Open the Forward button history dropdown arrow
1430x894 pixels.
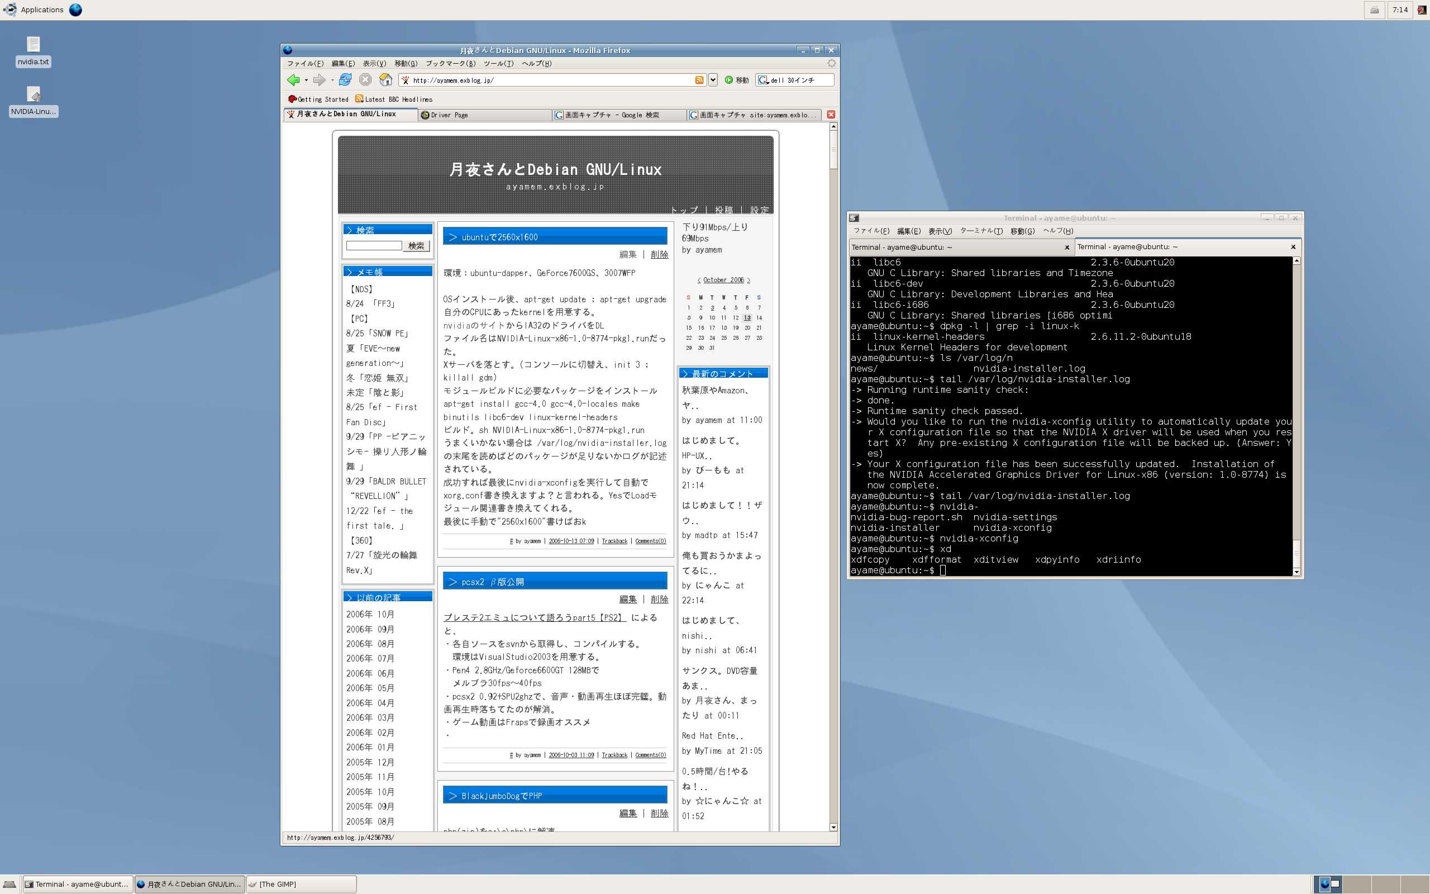click(x=332, y=80)
